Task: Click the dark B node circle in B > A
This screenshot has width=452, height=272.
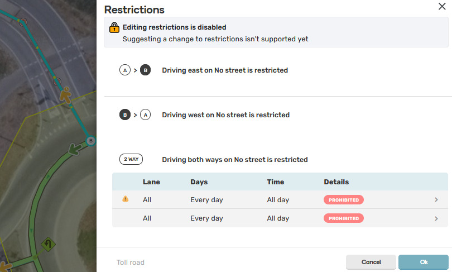Action: (124, 115)
